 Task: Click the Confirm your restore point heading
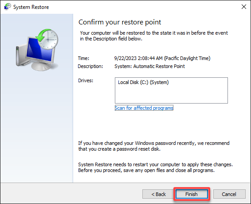[120, 22]
